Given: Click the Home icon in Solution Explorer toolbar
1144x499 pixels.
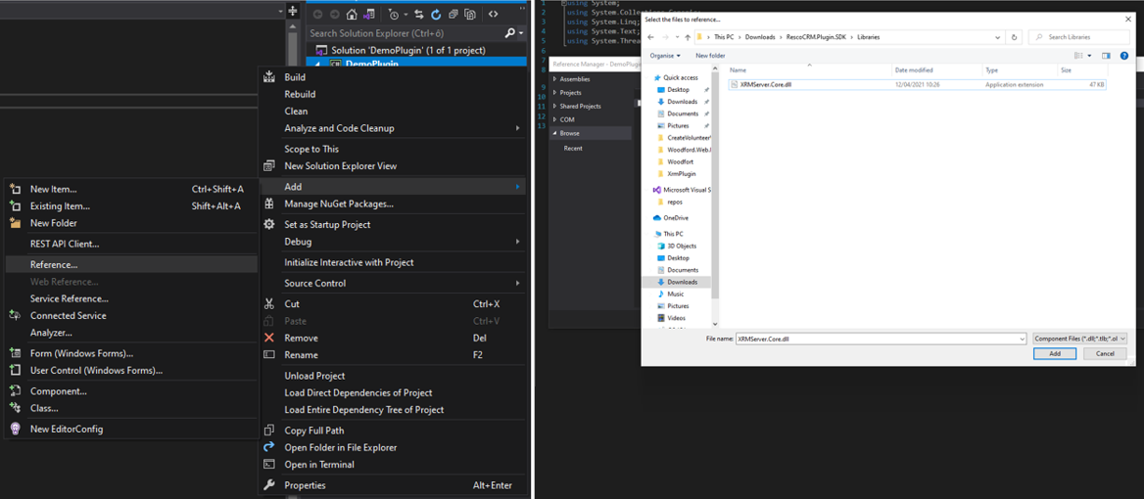Looking at the screenshot, I should pyautogui.click(x=352, y=15).
